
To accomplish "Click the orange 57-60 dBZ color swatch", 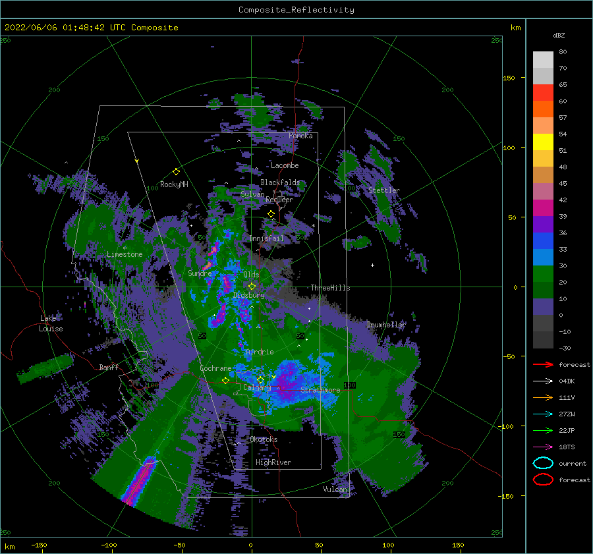I will [x=543, y=109].
